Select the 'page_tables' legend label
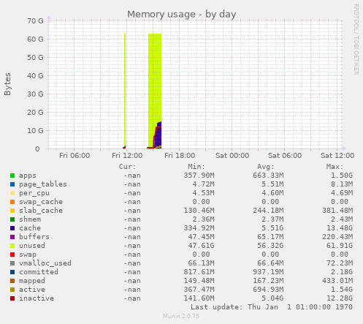 point(43,184)
